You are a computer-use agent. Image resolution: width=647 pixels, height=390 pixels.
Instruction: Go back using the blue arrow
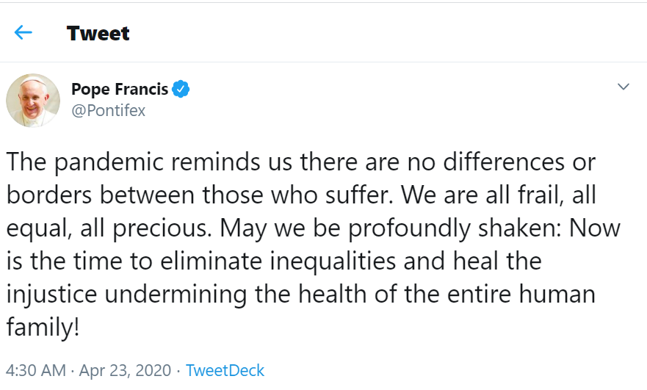(24, 32)
